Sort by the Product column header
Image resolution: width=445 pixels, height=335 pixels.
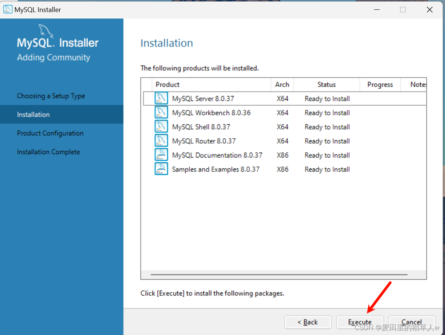click(x=211, y=84)
